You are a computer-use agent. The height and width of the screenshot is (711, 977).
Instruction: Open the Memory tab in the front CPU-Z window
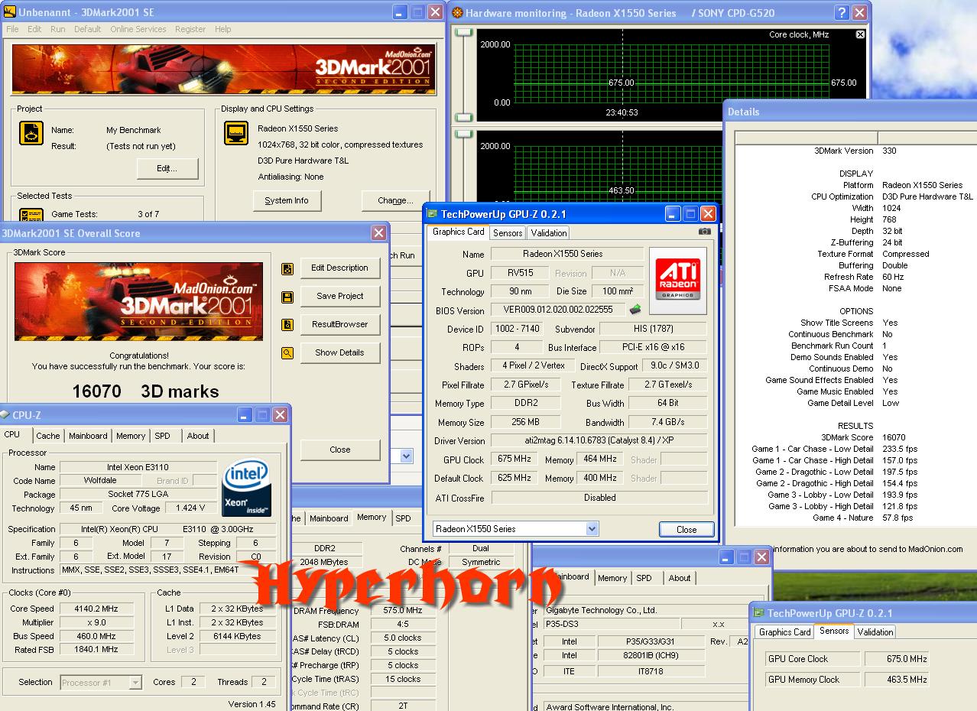tap(131, 436)
